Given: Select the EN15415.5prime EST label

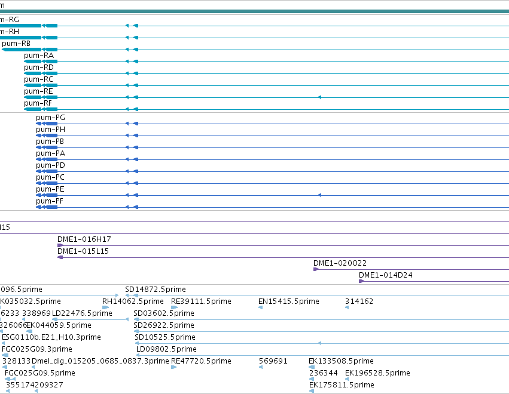Looking at the screenshot, I should (288, 301).
